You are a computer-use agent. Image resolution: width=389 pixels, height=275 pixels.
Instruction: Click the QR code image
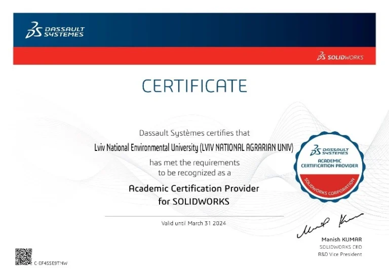point(23,257)
